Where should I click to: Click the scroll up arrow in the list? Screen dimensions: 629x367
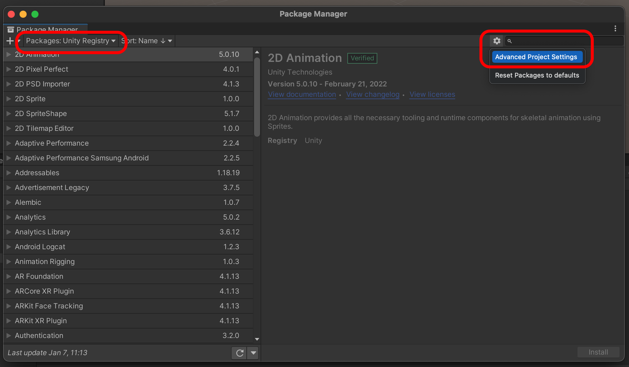(x=257, y=52)
